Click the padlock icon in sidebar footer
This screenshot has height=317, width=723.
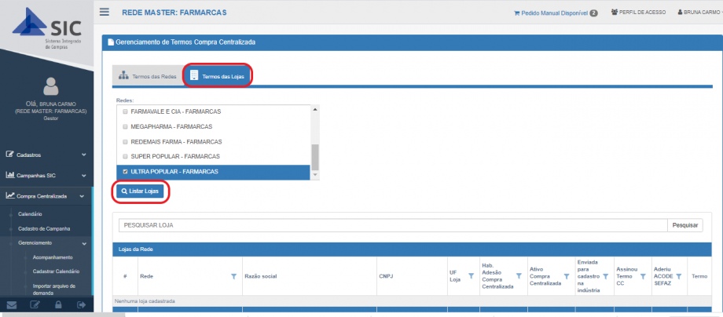tap(58, 305)
